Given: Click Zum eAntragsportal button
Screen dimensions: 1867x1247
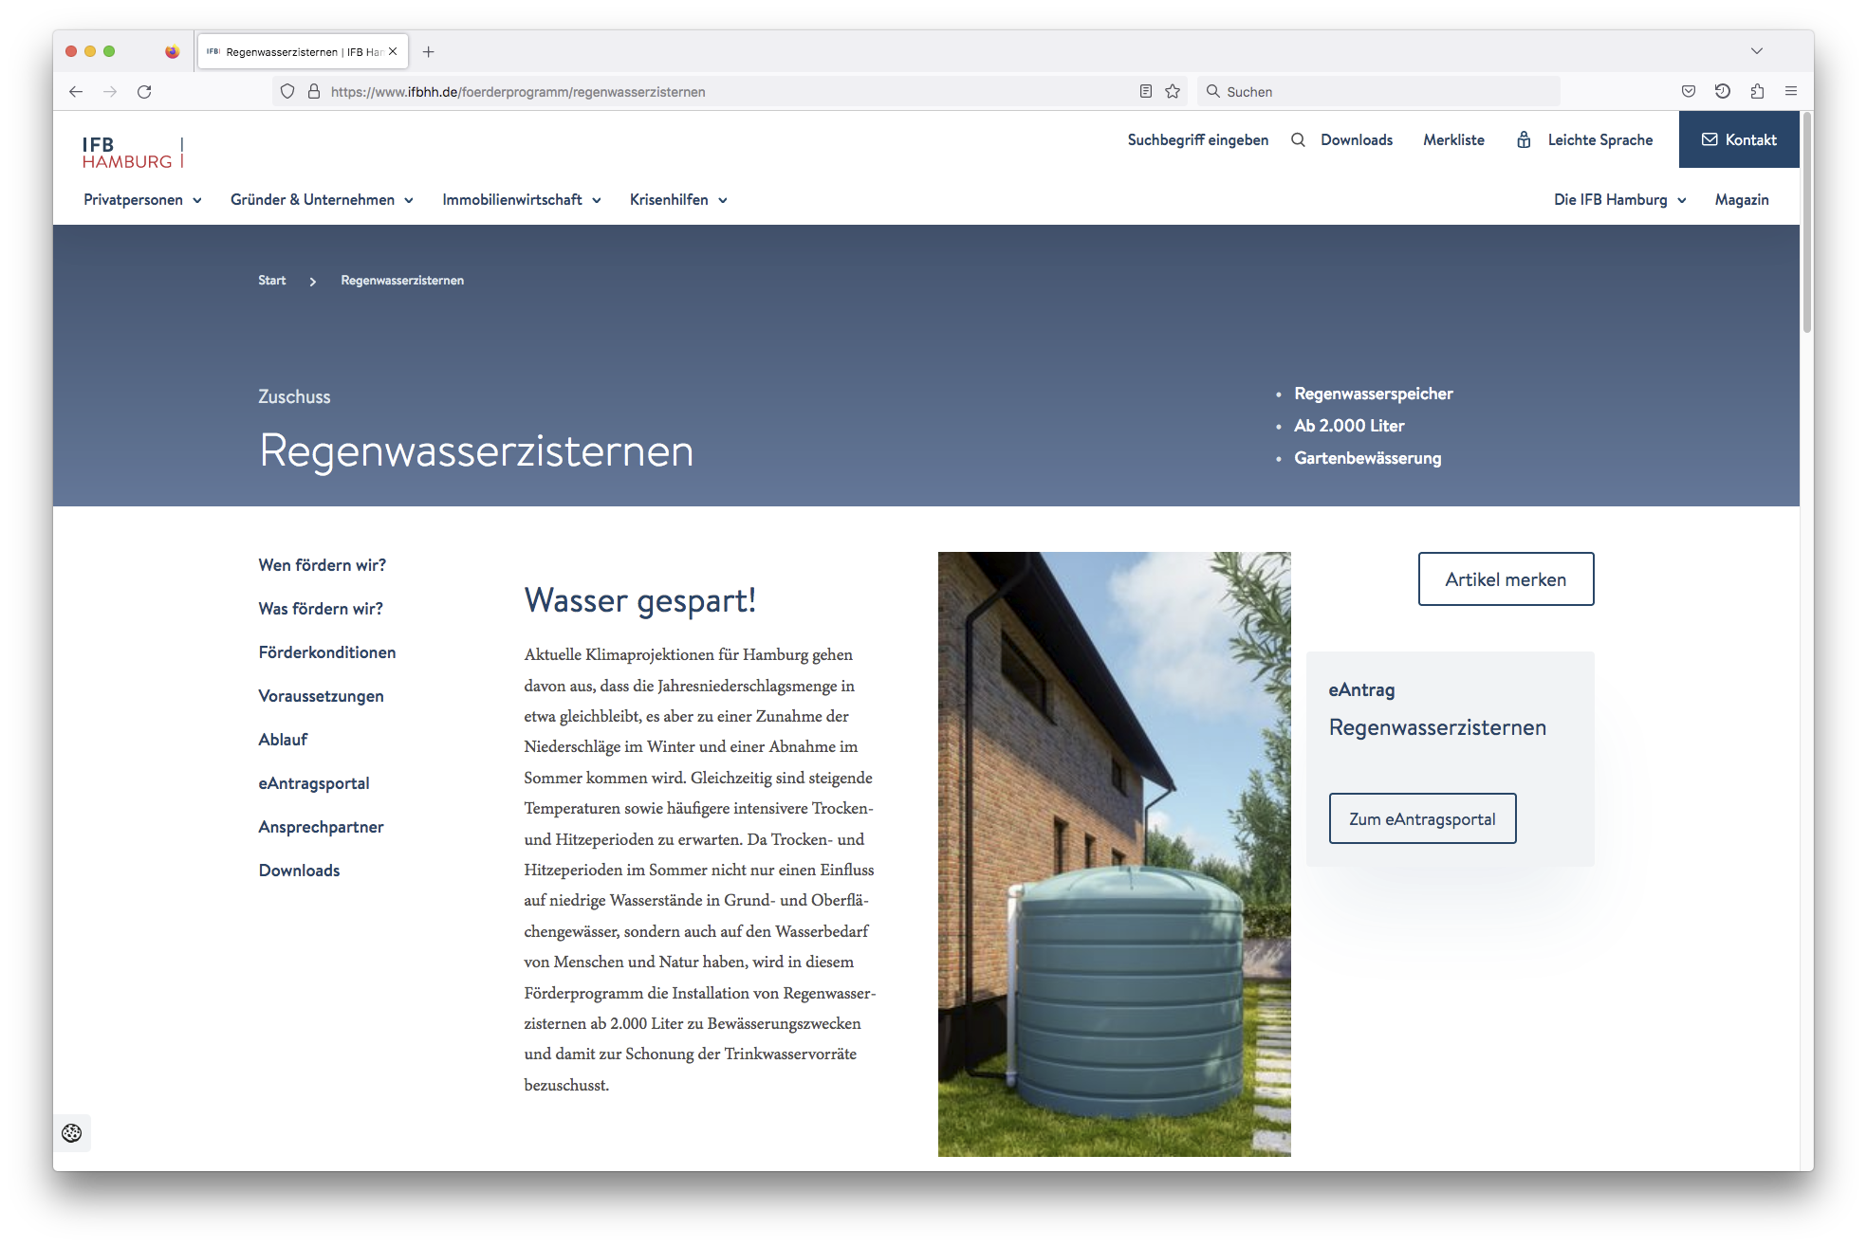Looking at the screenshot, I should click(x=1422, y=819).
